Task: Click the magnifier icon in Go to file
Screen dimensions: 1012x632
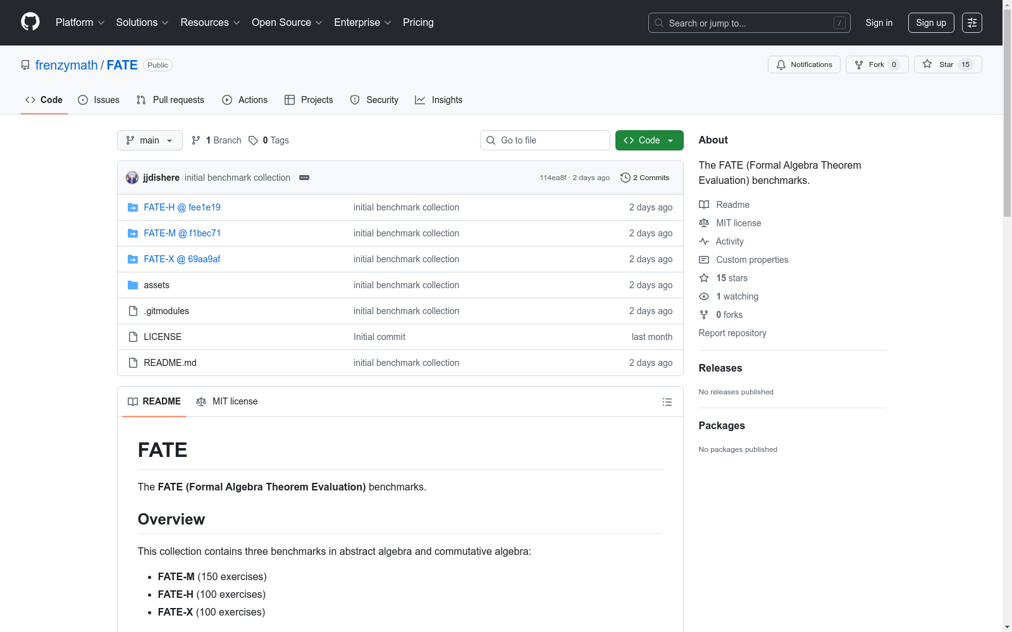Action: click(491, 140)
